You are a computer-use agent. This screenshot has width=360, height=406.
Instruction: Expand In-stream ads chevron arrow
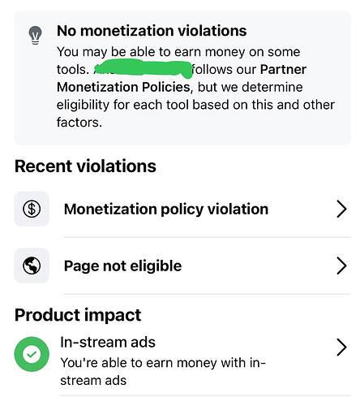341,347
